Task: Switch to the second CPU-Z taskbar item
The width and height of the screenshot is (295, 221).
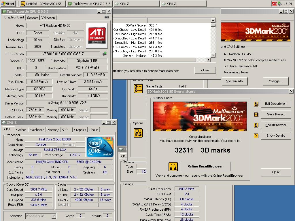Action: [183, 3]
